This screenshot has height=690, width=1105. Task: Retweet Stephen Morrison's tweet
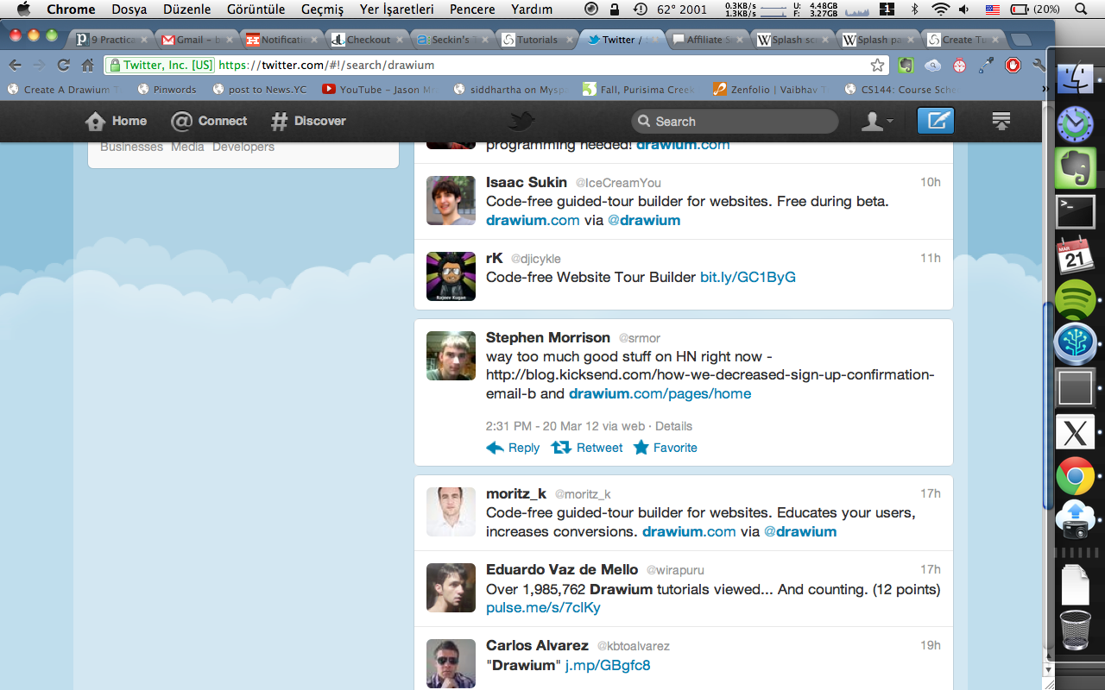tap(587, 448)
